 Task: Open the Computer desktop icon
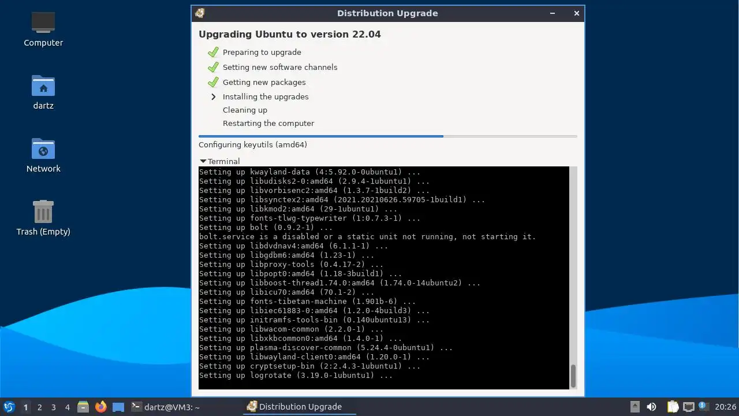(x=43, y=28)
